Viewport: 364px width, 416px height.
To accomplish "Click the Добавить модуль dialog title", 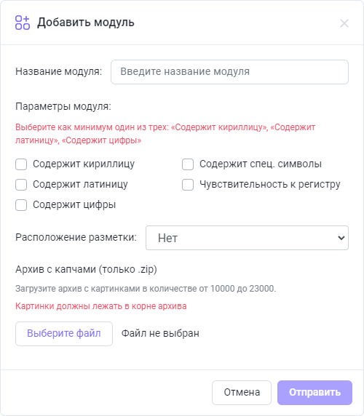I will pos(86,23).
